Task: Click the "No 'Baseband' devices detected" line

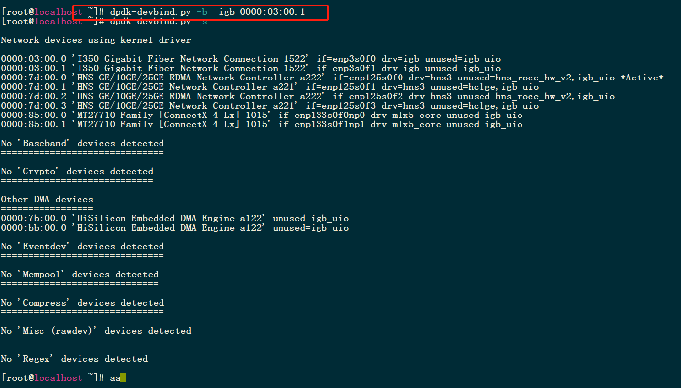Action: click(x=82, y=143)
